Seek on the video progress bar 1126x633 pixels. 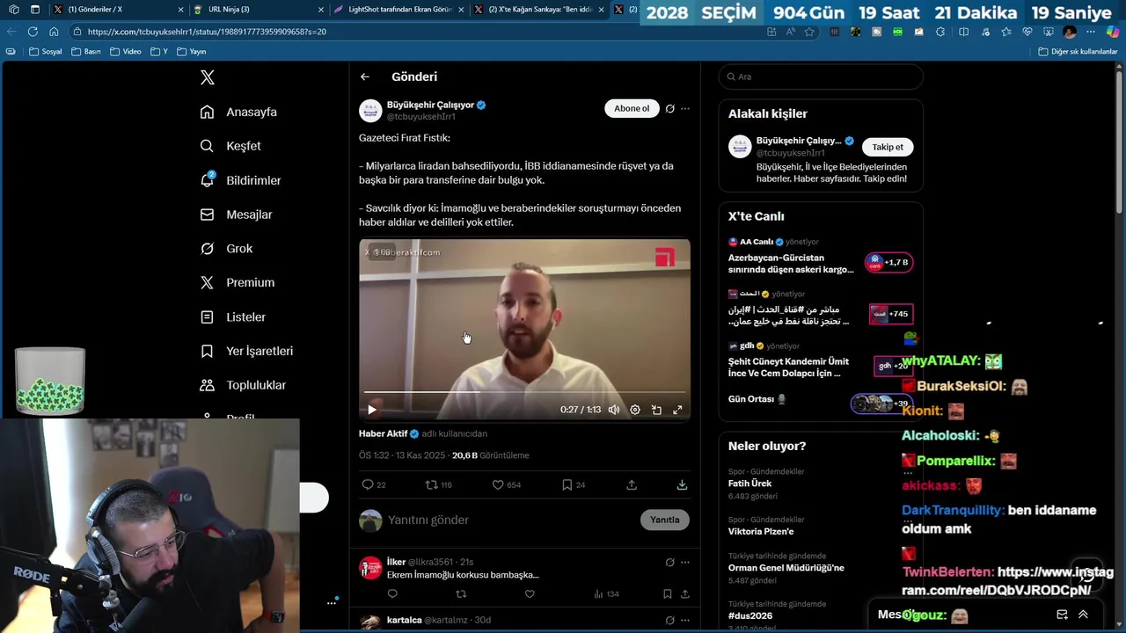point(524,392)
